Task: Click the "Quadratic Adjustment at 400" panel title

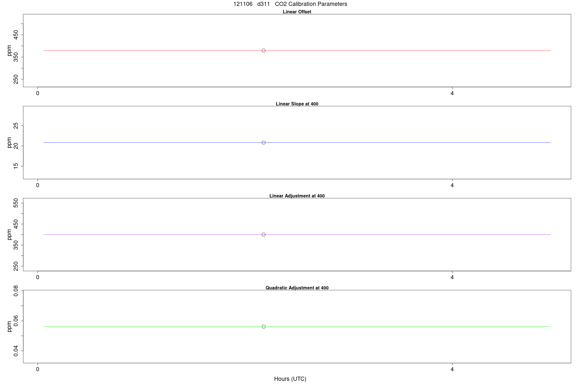Action: (297, 288)
